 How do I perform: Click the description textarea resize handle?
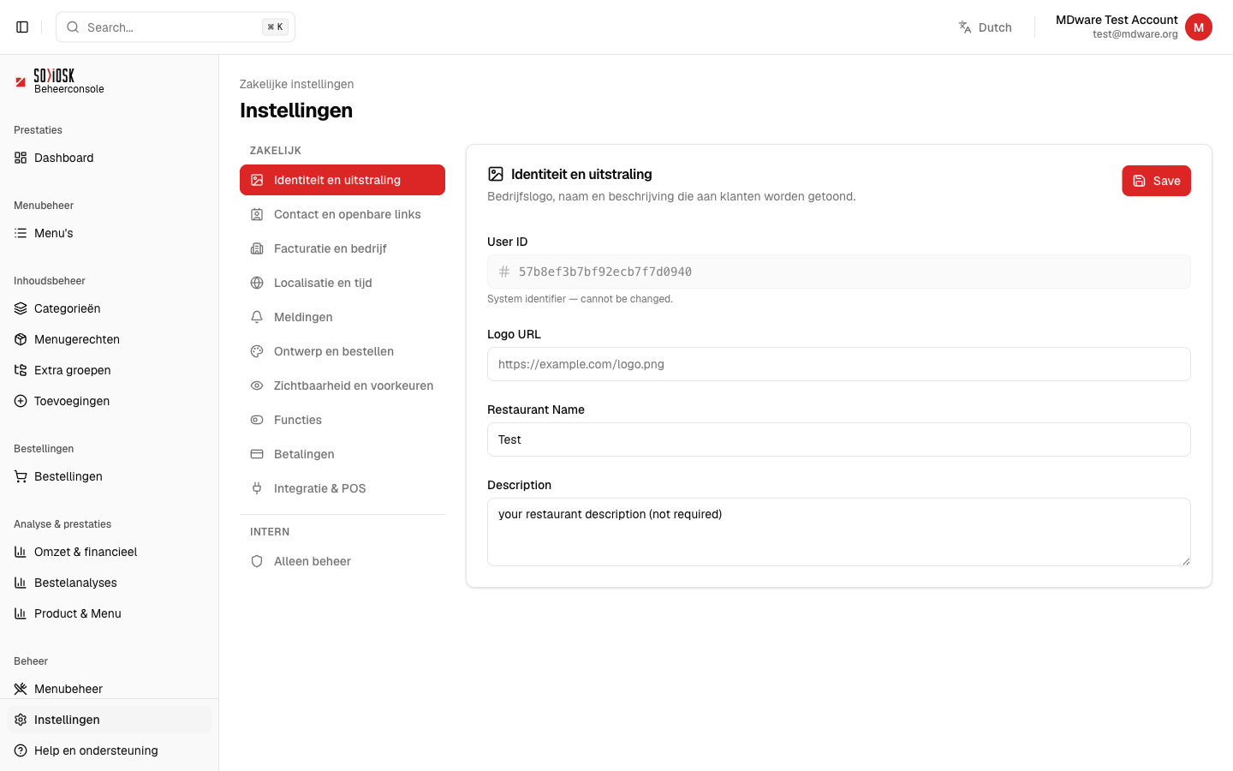tap(1186, 561)
